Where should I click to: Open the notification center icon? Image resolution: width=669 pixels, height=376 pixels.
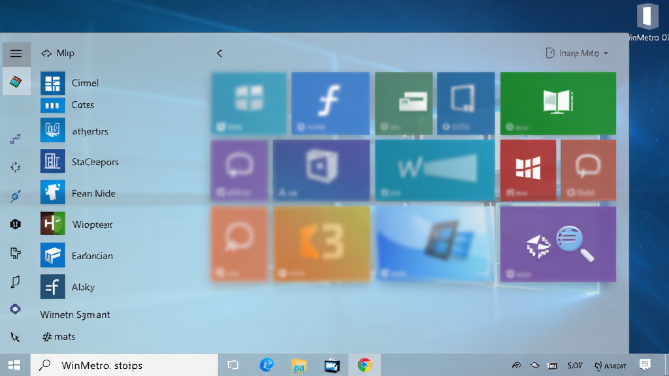click(x=645, y=364)
